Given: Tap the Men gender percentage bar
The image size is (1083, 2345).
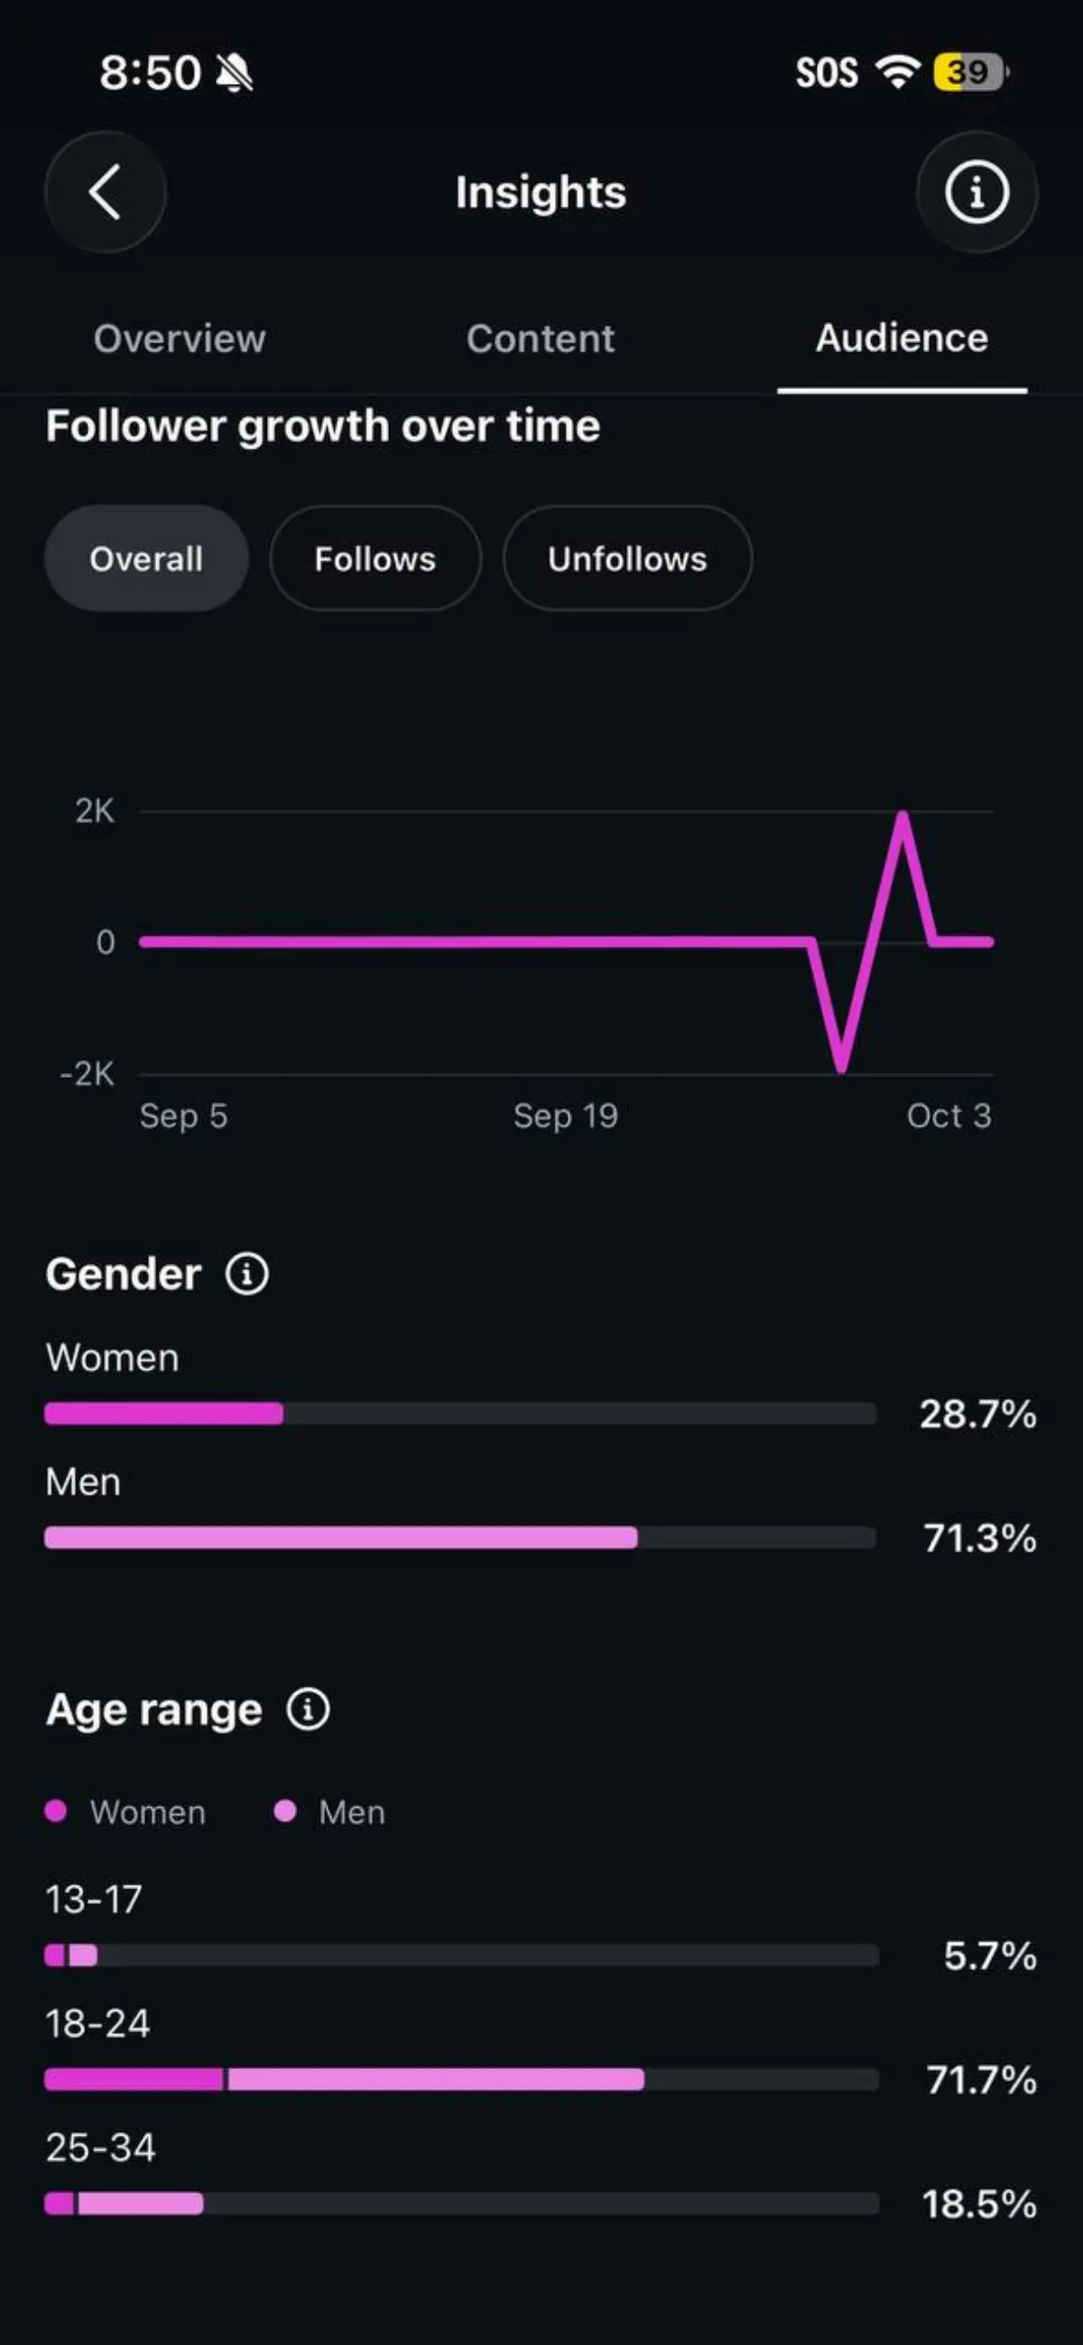Looking at the screenshot, I should pyautogui.click(x=460, y=1537).
